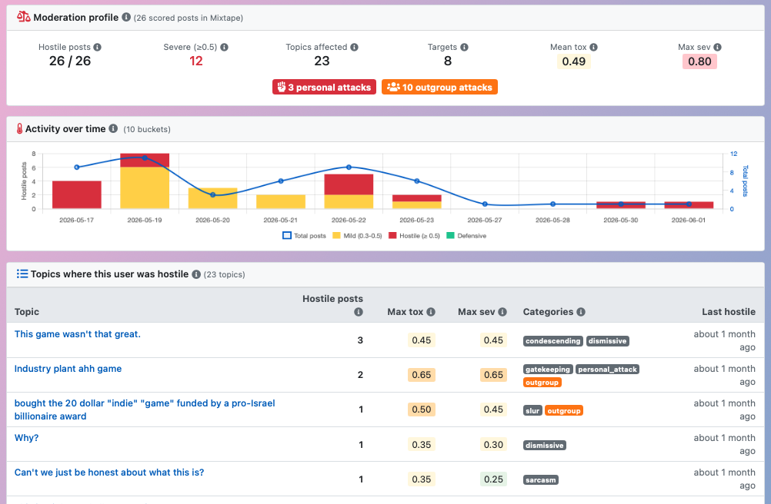Toggle Hostile (≥ 0.5) legend entry

[414, 236]
